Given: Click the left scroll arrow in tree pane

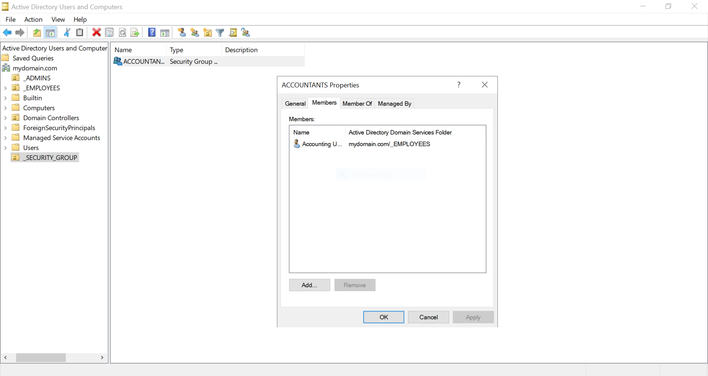Looking at the screenshot, I should click(x=6, y=358).
